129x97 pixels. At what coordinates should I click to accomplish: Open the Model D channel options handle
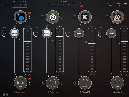coord(107,17)
